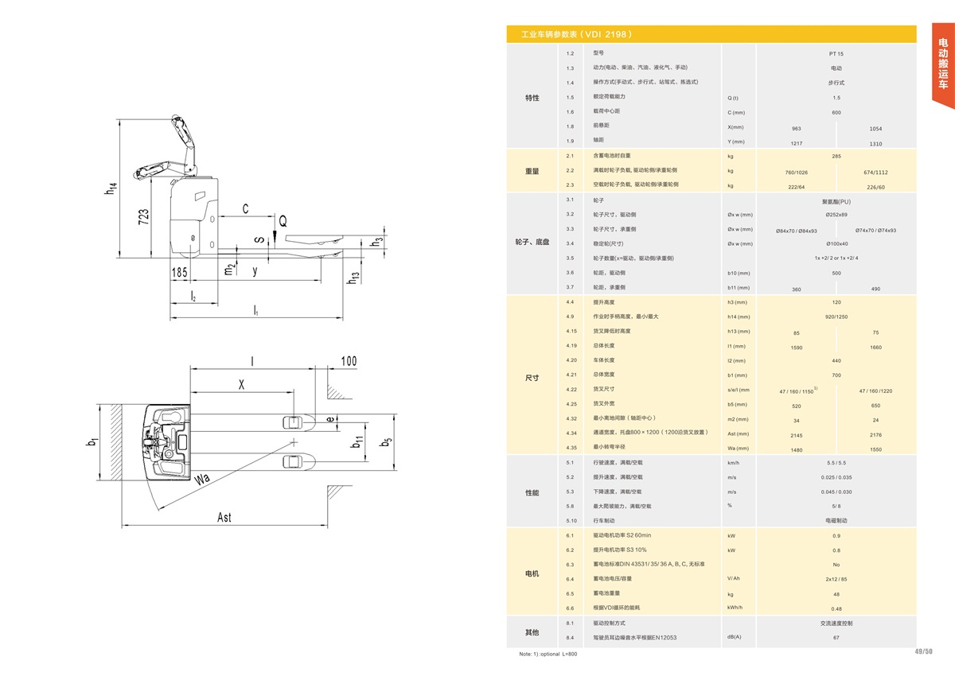The height and width of the screenshot is (680, 955).
Task: Click the battery voltage value '2x12 / 85'
Action: (x=836, y=579)
